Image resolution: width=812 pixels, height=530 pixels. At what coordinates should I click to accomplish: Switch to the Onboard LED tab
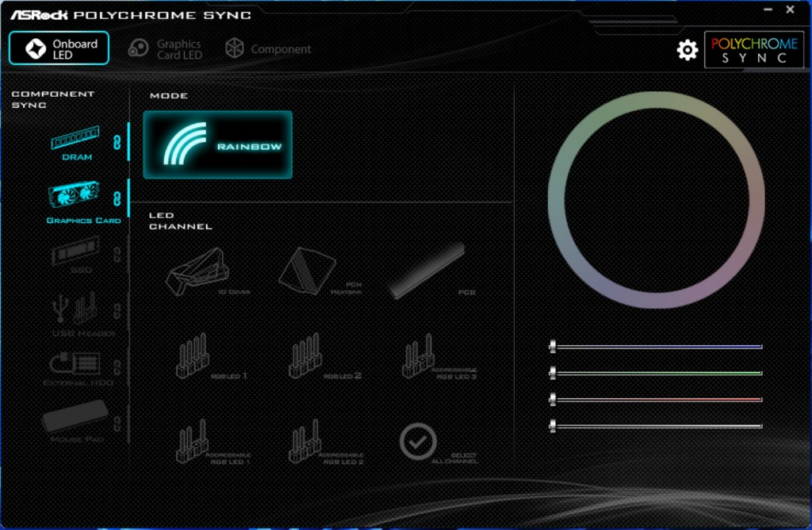[59, 48]
